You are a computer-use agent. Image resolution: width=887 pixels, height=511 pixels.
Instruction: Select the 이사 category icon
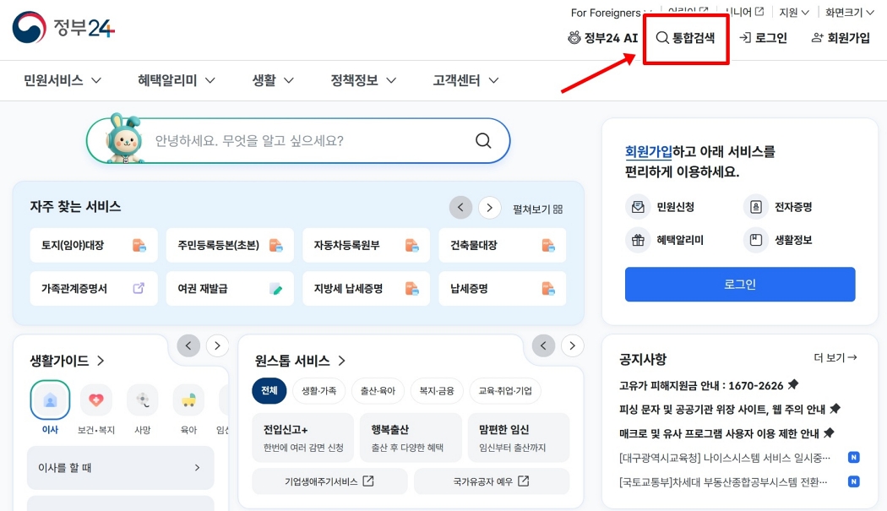coord(51,400)
